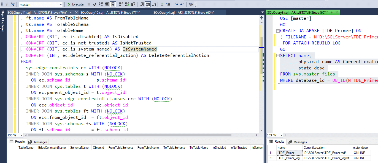Click the left editor split handle
Image resolution: width=378 pixels, height=163 pixels.
(261, 18)
